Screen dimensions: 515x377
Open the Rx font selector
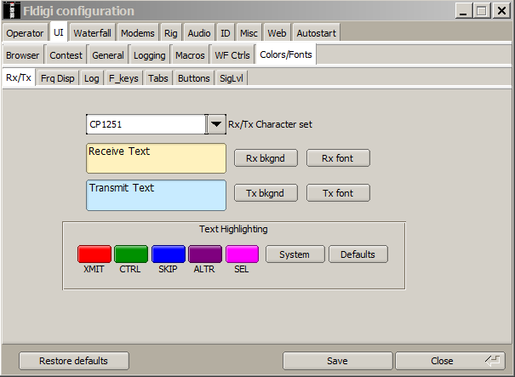coord(338,158)
